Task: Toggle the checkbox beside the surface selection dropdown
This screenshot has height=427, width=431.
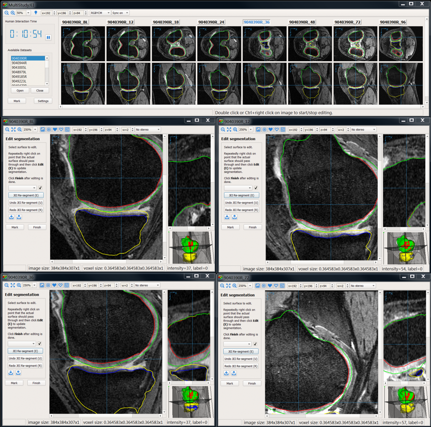Action: point(40,188)
